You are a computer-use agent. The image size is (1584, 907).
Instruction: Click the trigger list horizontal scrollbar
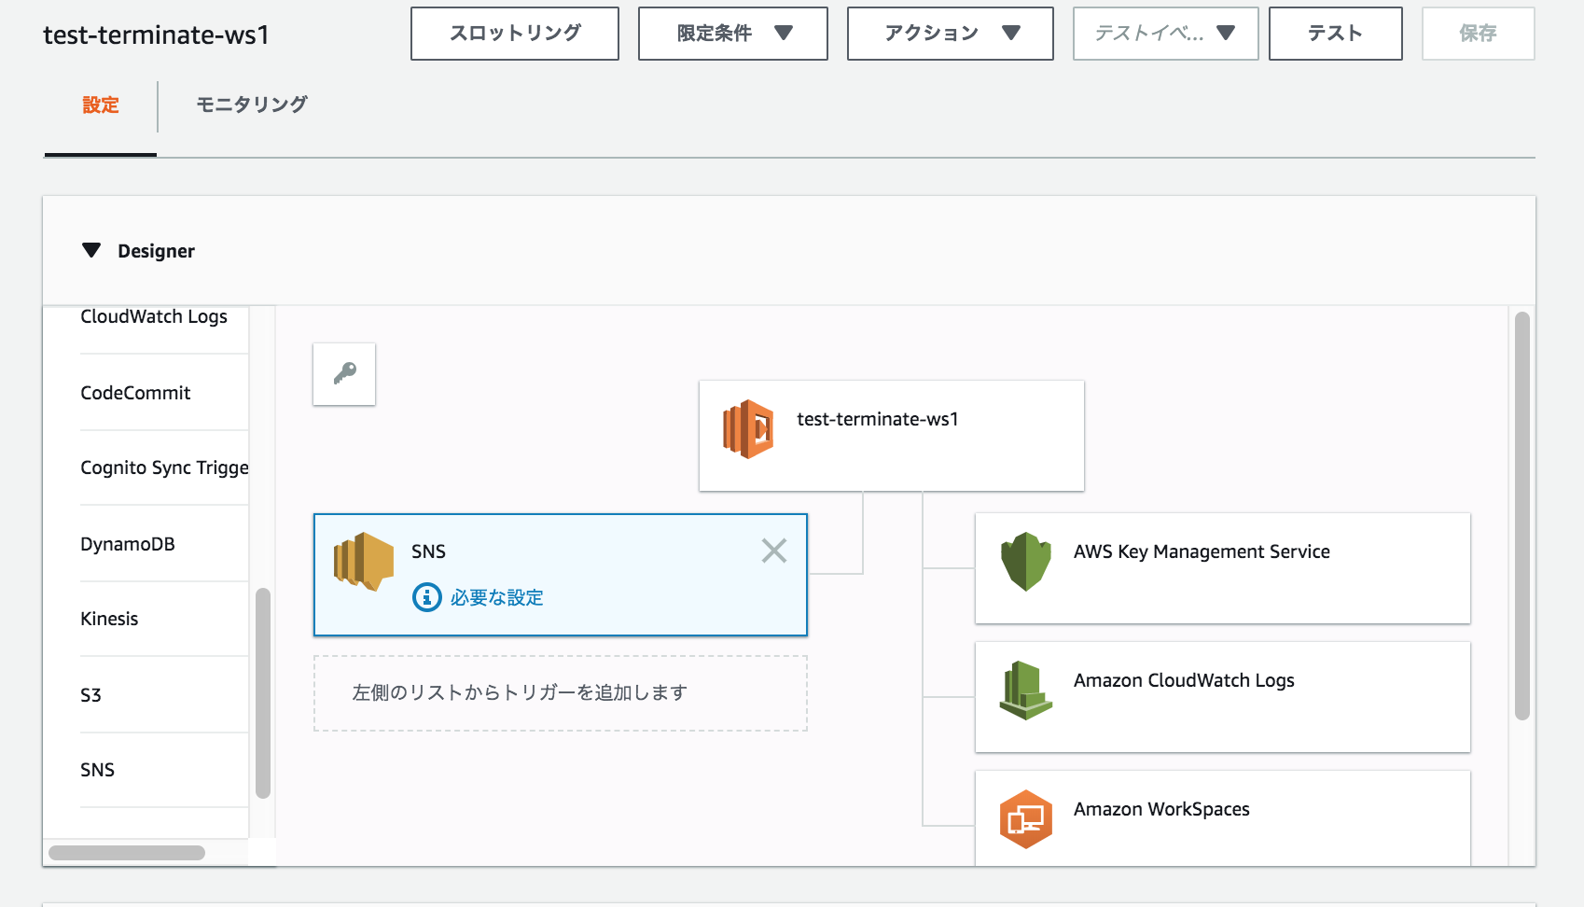(127, 853)
